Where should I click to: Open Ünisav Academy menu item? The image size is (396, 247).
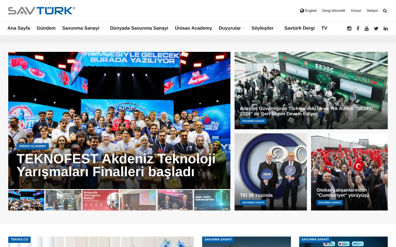(193, 28)
